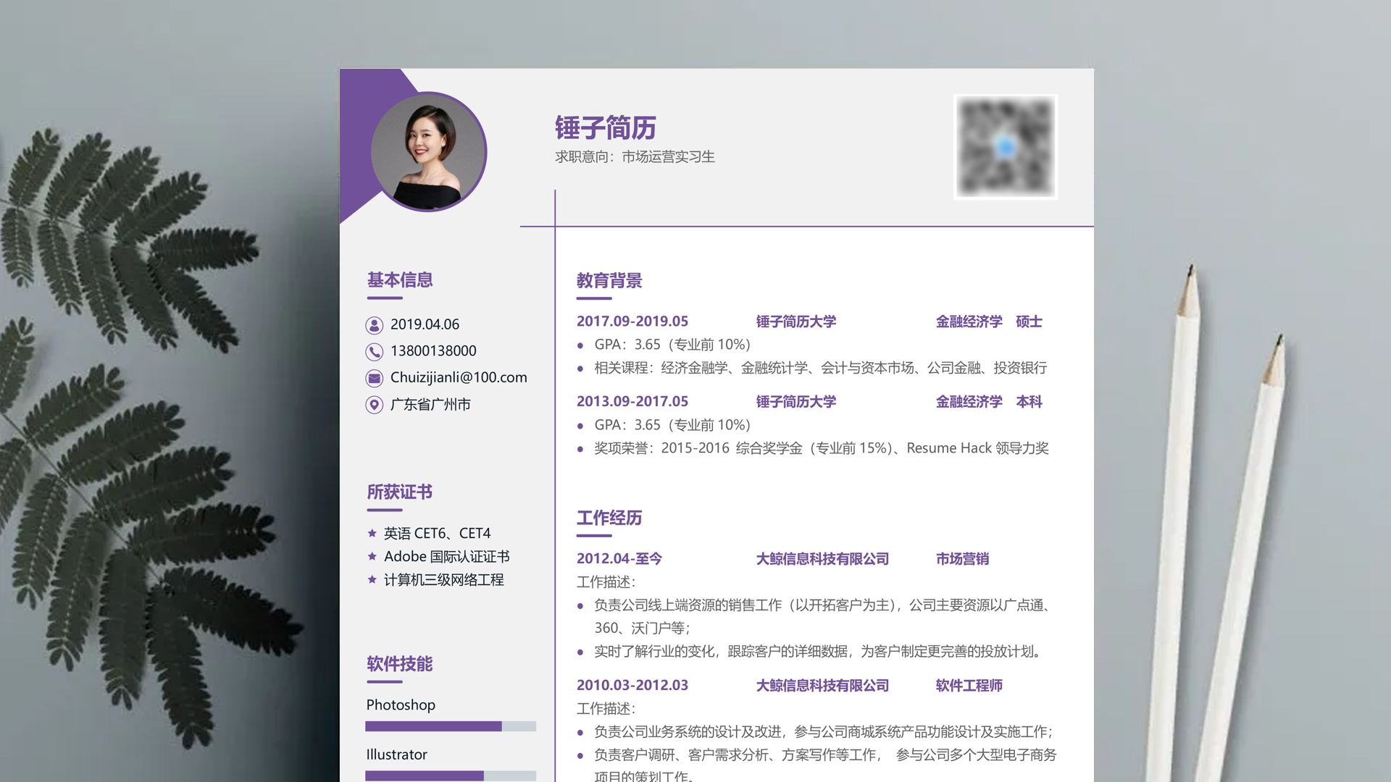Click 大鲸信息科技有限公司 in the 市场营销 row
This screenshot has width=1391, height=782.
coord(822,558)
